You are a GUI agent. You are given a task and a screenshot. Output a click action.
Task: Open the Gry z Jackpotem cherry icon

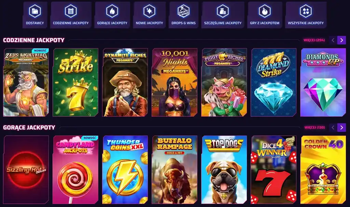(265, 11)
